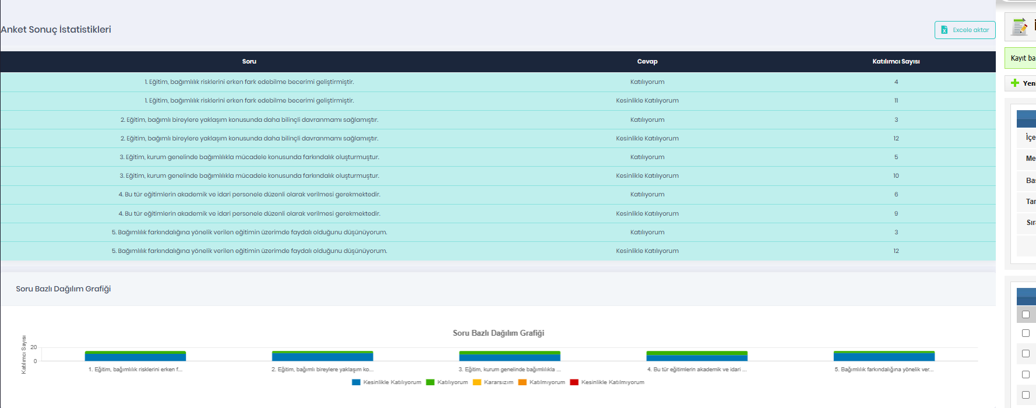The height and width of the screenshot is (408, 1036).
Task: Click the bar for question 4 in chart
Action: pos(697,357)
